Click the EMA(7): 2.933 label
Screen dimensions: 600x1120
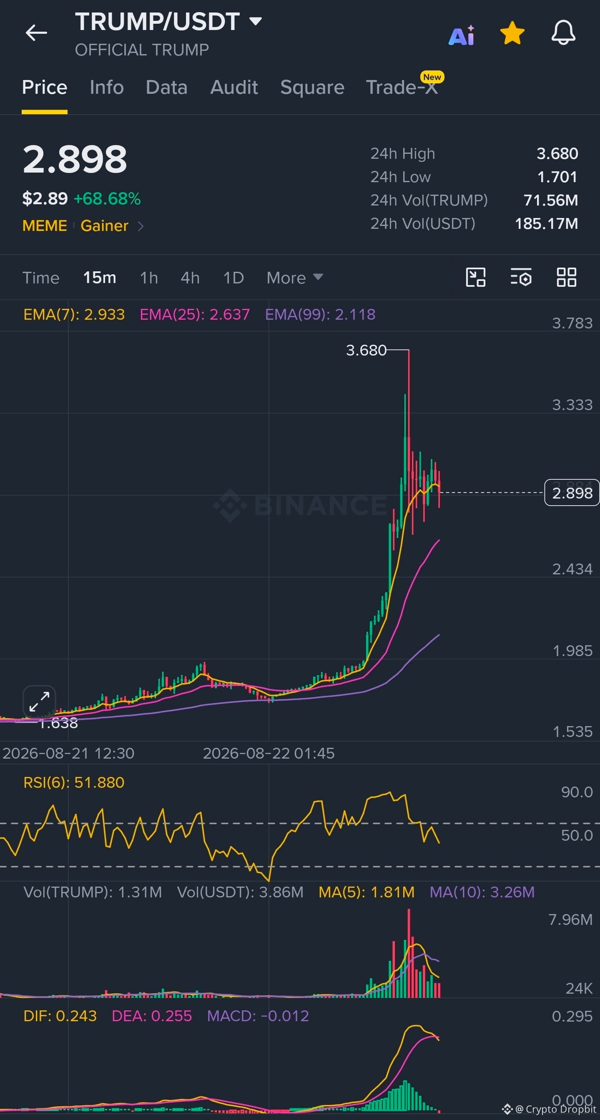click(x=74, y=314)
